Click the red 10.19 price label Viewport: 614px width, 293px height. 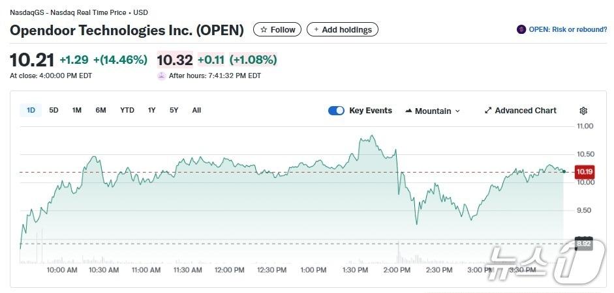tap(583, 172)
